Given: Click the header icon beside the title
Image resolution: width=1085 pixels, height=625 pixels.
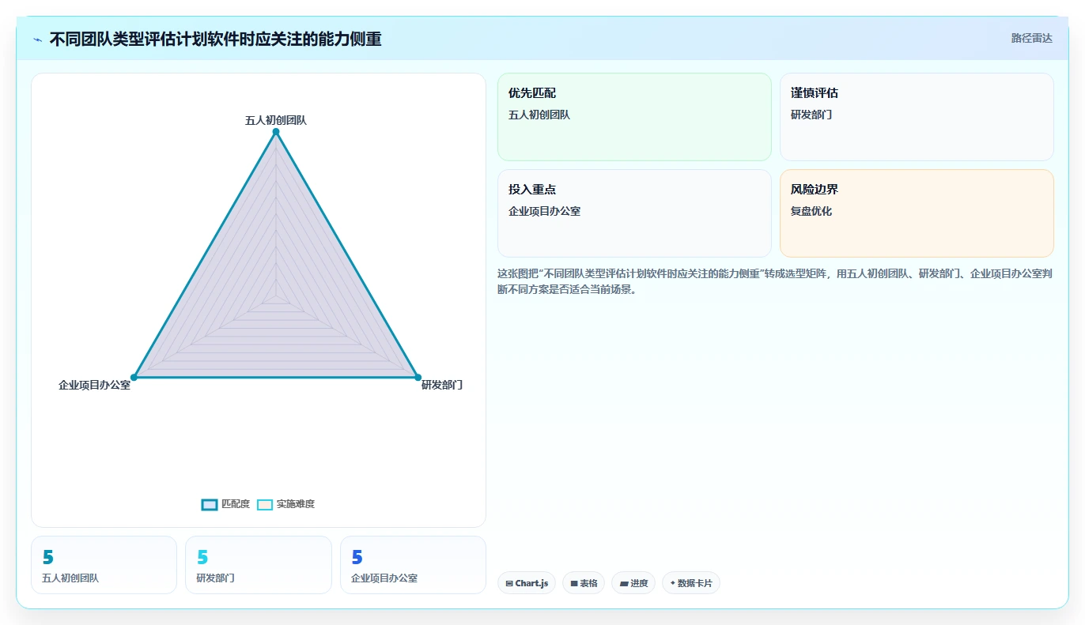Looking at the screenshot, I should (x=38, y=40).
